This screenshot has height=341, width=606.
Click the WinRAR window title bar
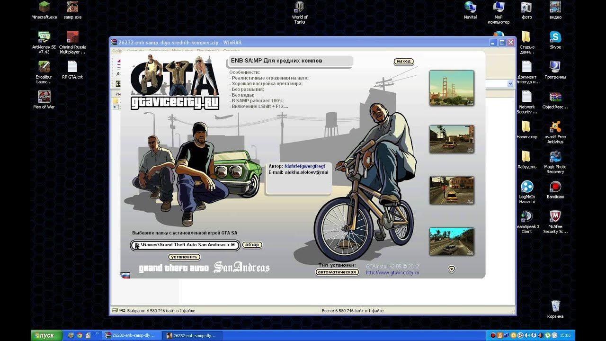tap(312, 42)
